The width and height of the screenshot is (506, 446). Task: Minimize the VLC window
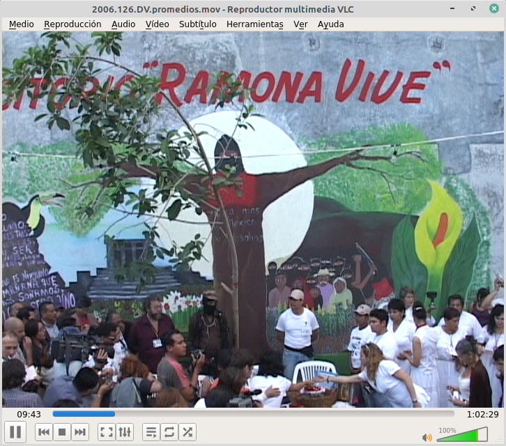pos(452,8)
